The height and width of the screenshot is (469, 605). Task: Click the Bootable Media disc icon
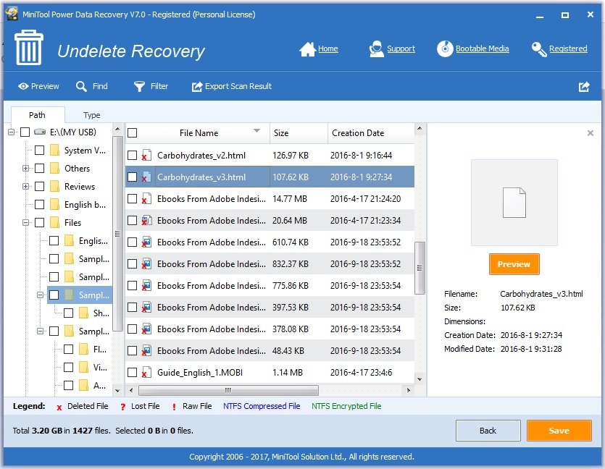(445, 48)
